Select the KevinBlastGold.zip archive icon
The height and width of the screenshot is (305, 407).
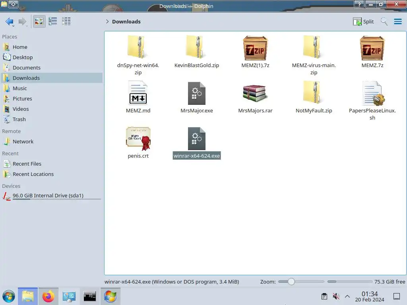196,47
